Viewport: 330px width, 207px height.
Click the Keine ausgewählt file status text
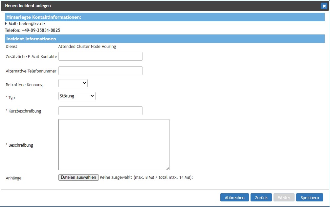click(x=116, y=177)
